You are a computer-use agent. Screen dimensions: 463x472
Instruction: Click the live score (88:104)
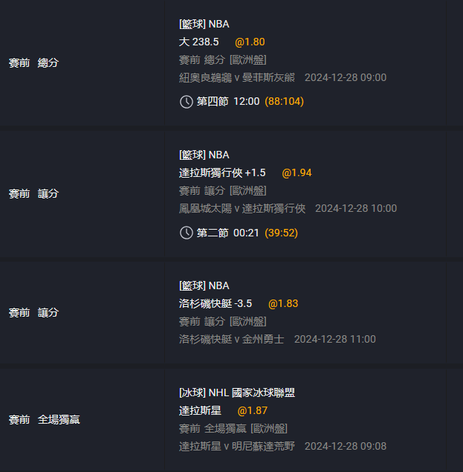tap(284, 102)
